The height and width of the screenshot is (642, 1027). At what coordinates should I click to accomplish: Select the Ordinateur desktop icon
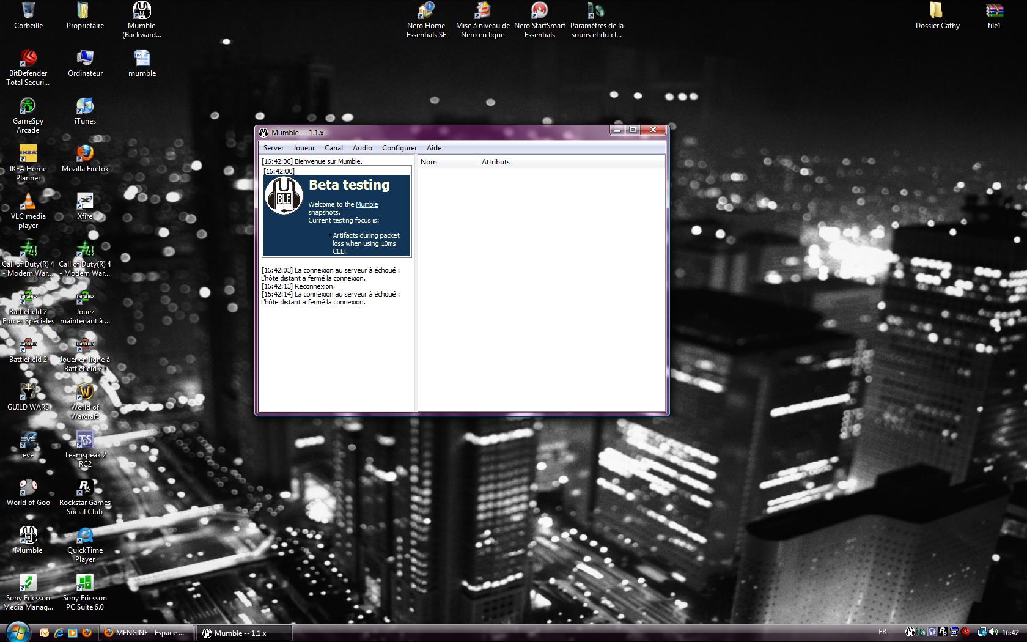pyautogui.click(x=85, y=63)
